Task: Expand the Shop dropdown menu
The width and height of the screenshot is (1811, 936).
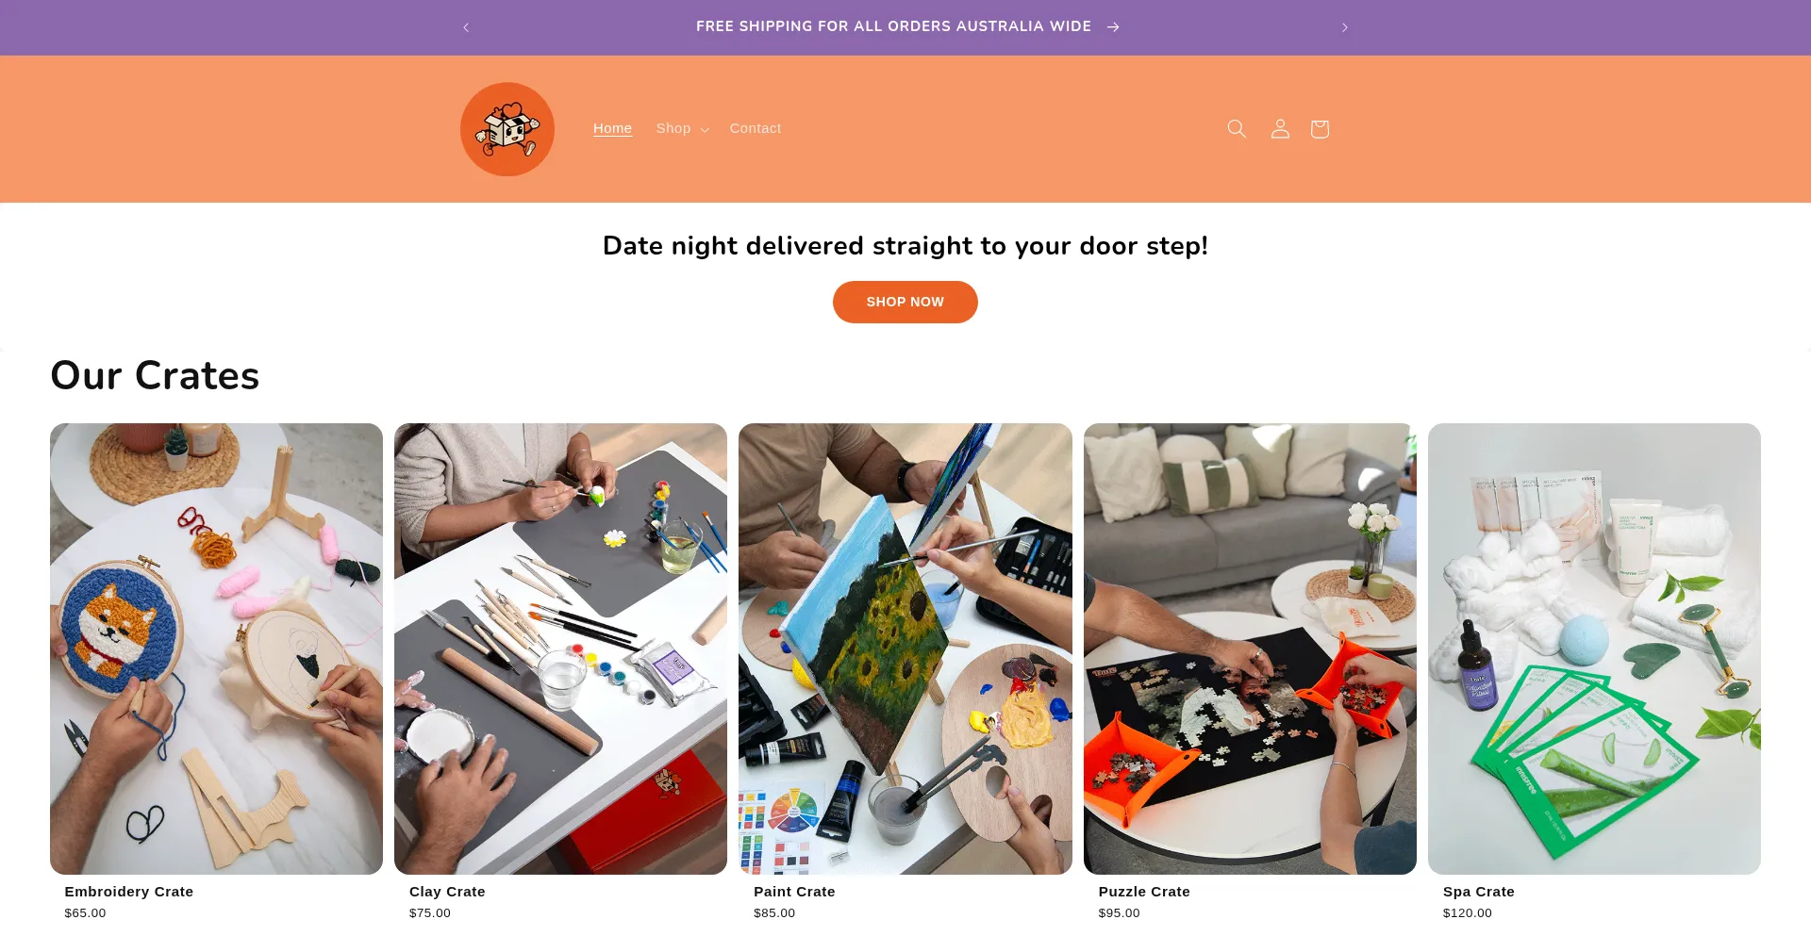Action: pyautogui.click(x=682, y=128)
